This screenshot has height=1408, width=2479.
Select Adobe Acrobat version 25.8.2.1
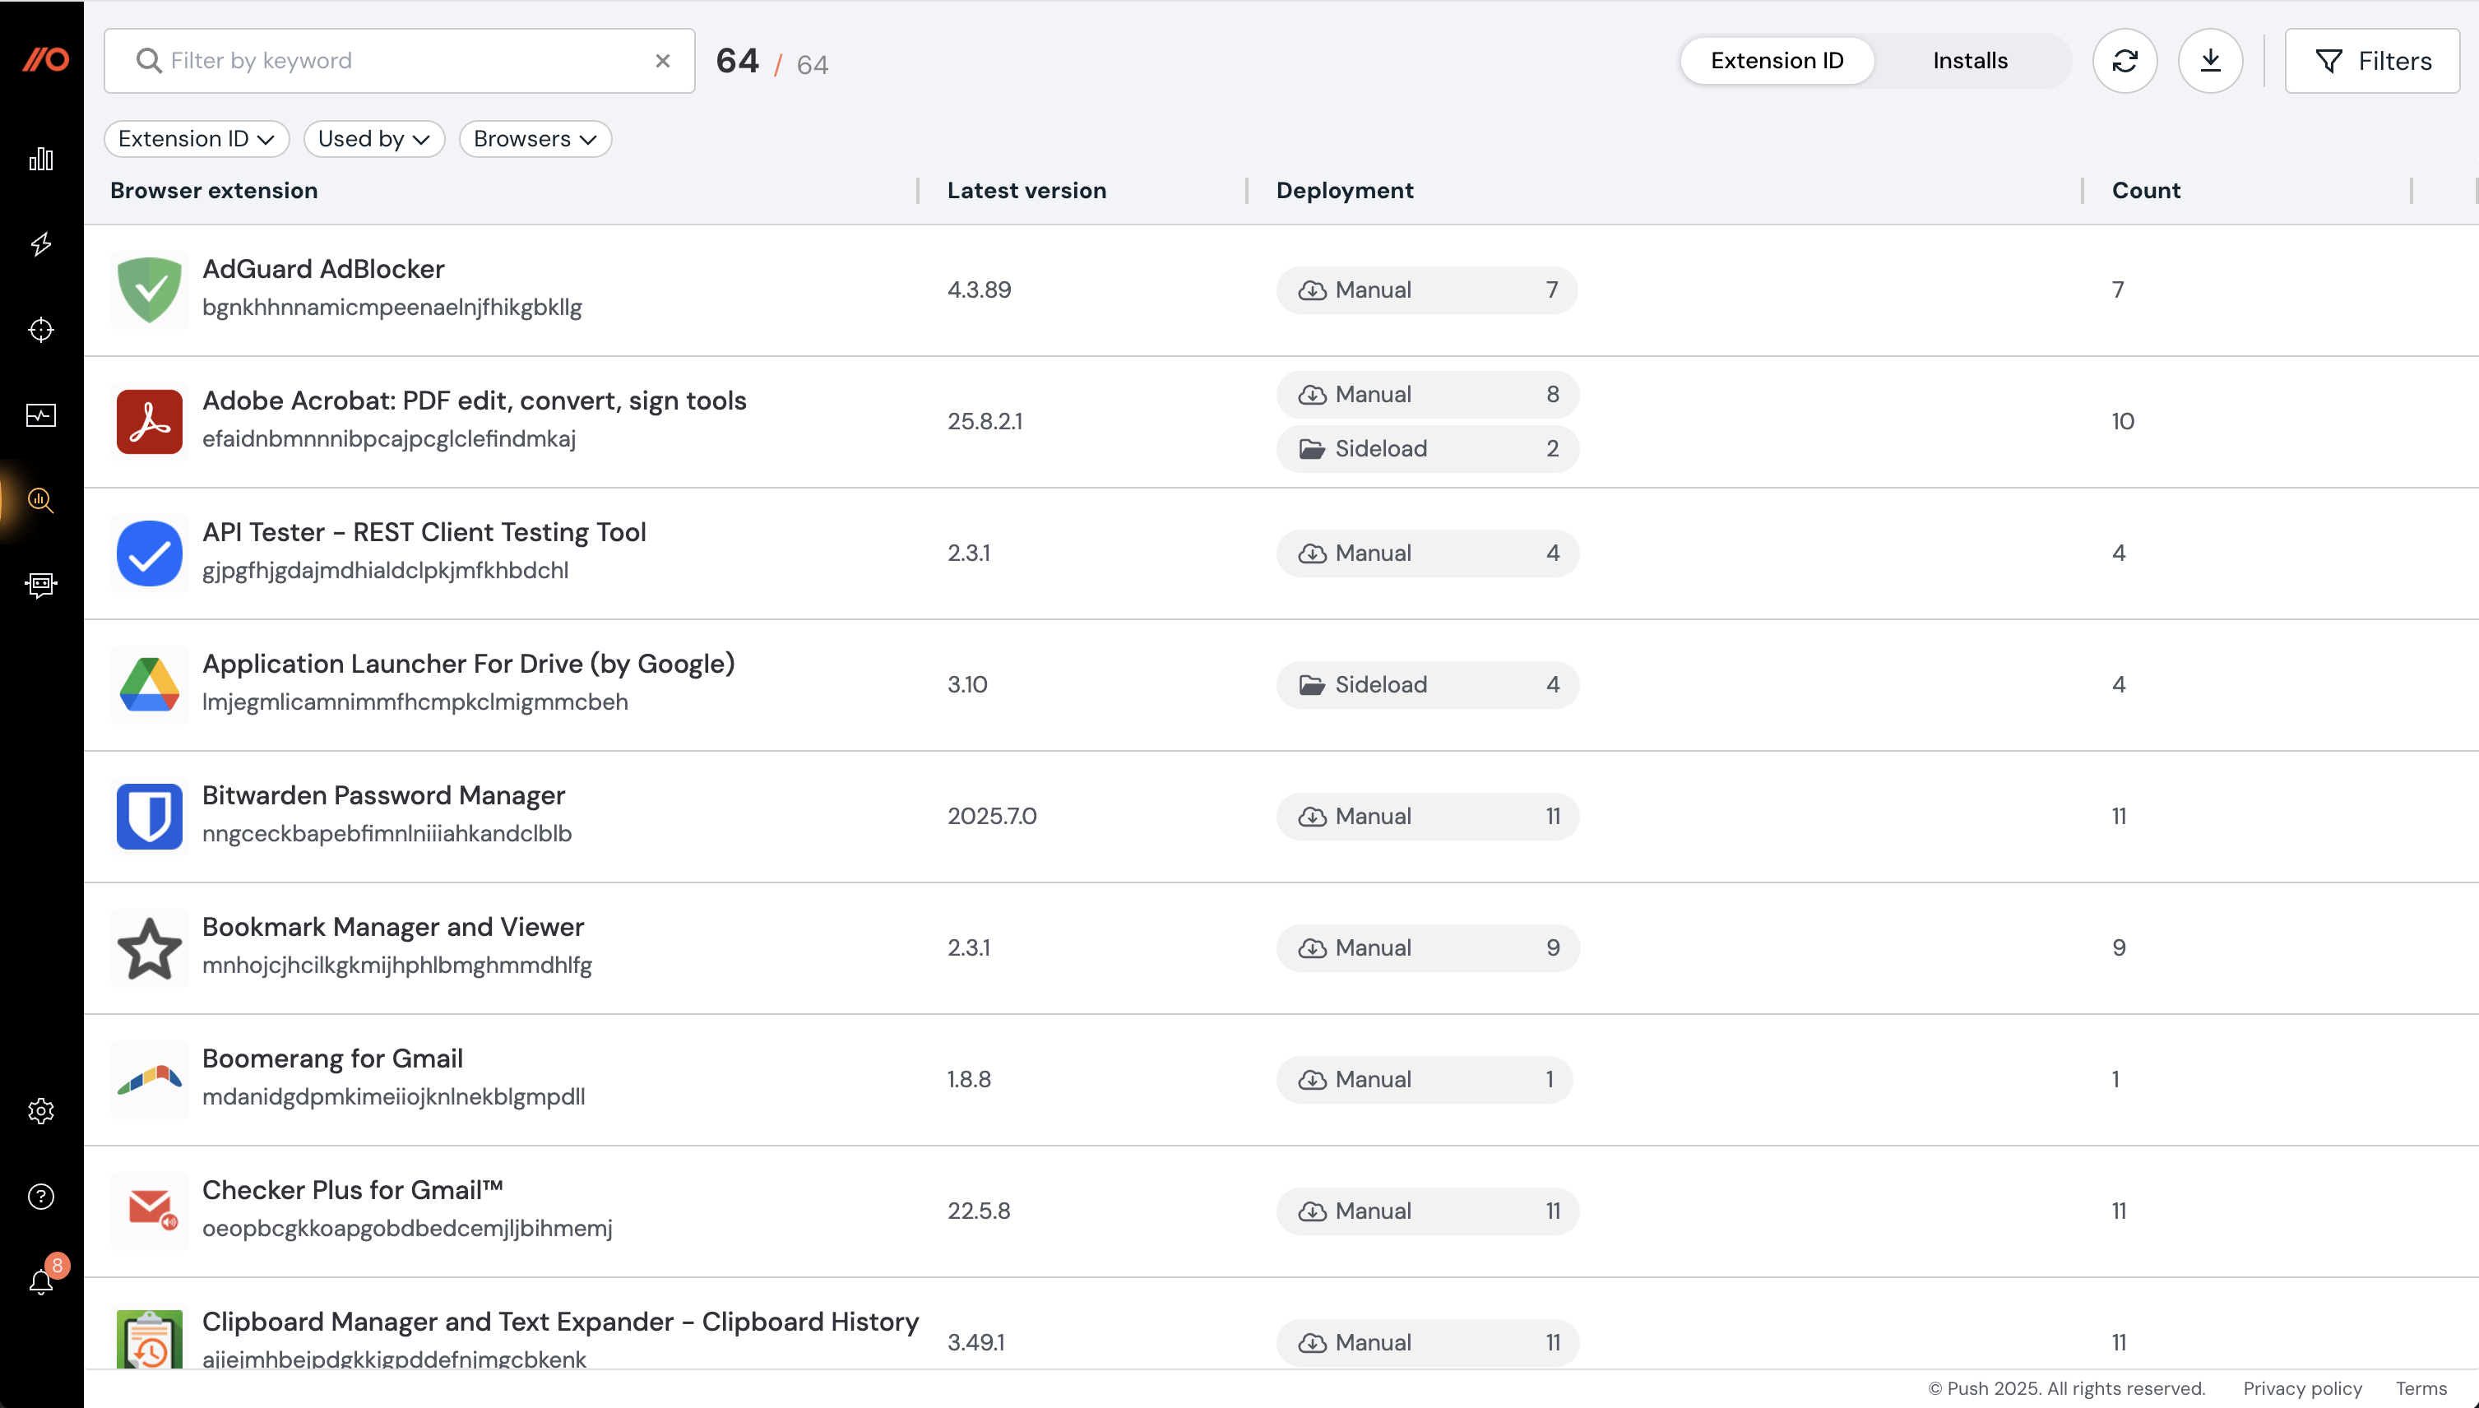985,422
